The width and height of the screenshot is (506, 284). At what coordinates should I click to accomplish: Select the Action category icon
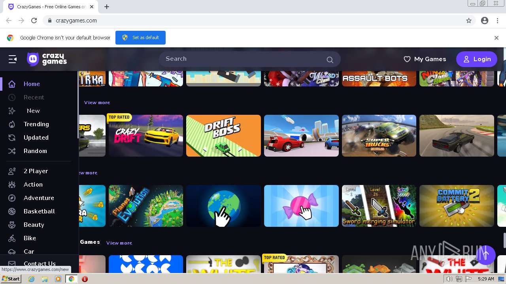[12, 185]
